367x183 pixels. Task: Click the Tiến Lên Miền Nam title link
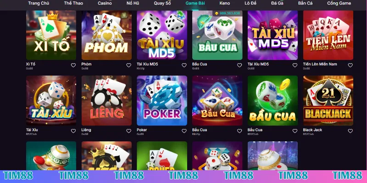pos(320,64)
